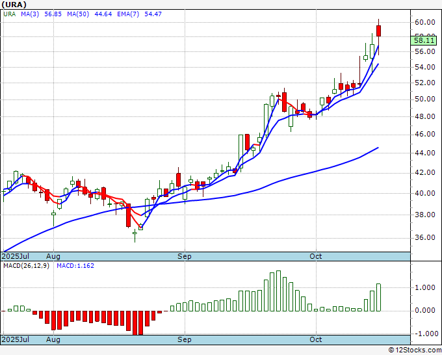Screen dimensions: 442x355
Task: Click the current price tag 58.11
Action: (x=423, y=40)
